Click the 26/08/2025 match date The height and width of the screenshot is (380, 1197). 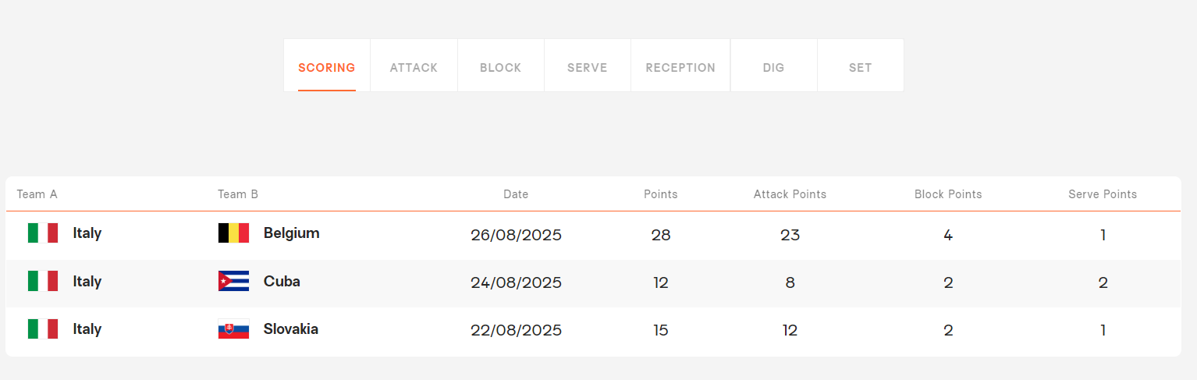coord(516,235)
